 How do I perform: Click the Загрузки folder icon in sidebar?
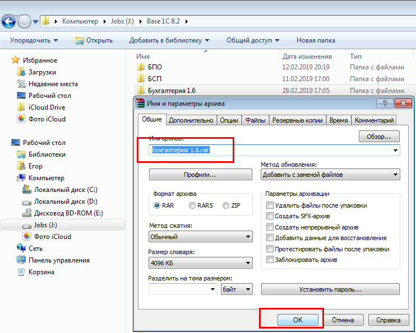click(21, 72)
